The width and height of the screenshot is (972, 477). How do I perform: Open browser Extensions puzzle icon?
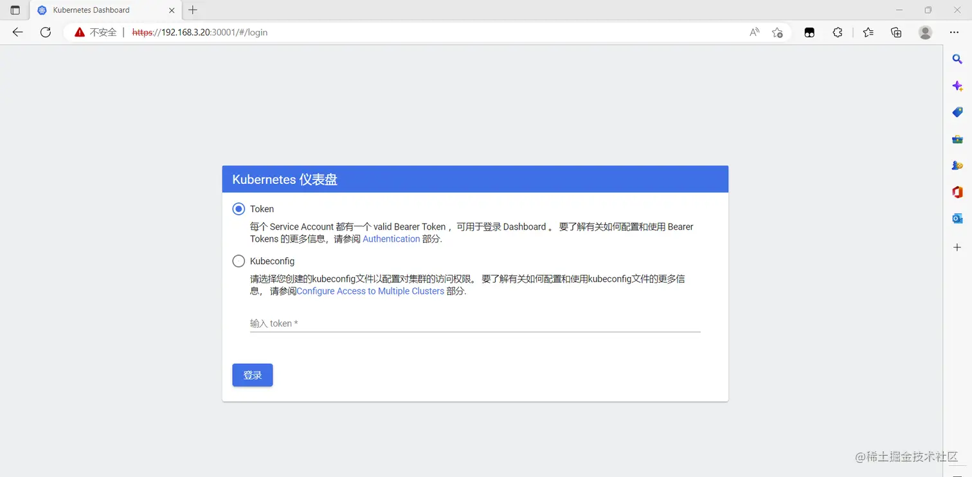pyautogui.click(x=838, y=32)
